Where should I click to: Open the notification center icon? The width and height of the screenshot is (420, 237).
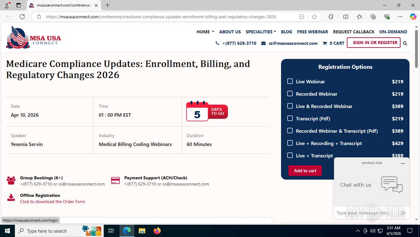click(x=410, y=231)
